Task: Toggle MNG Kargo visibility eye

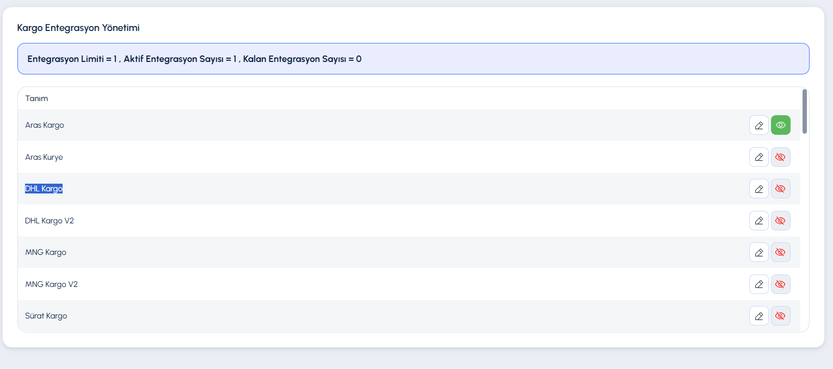Action: 781,252
